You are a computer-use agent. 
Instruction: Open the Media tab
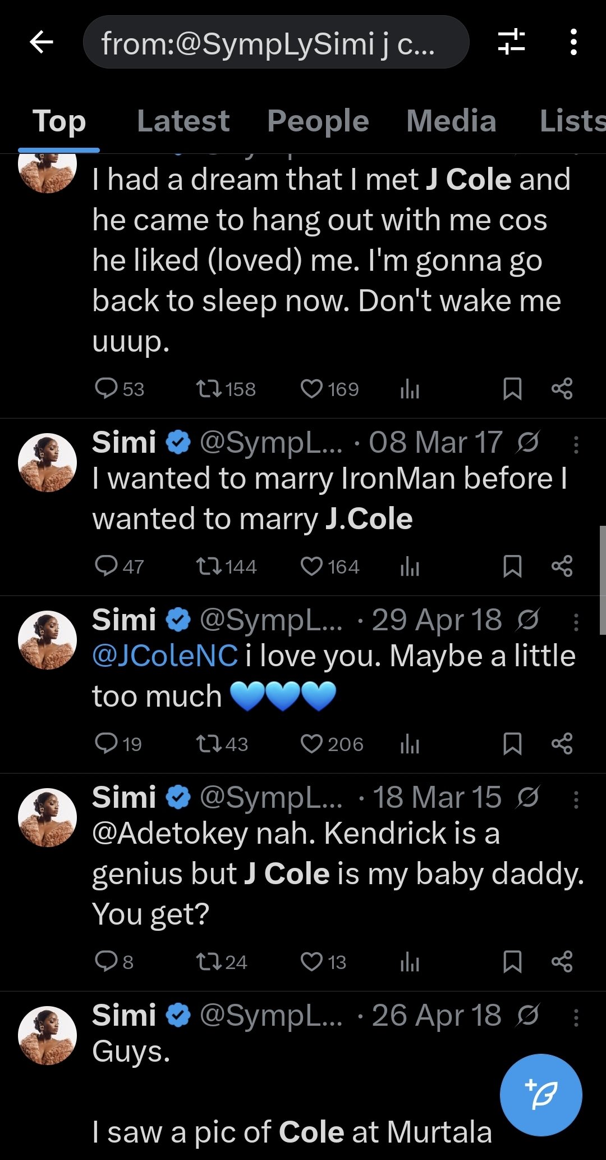point(451,121)
